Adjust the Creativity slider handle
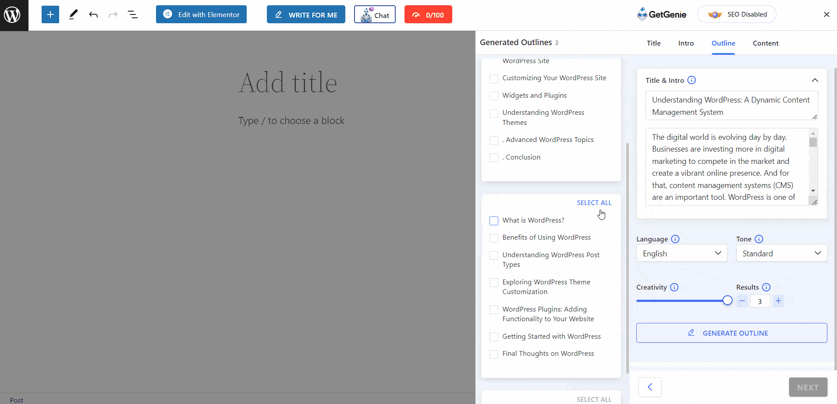837x404 pixels. (x=727, y=301)
